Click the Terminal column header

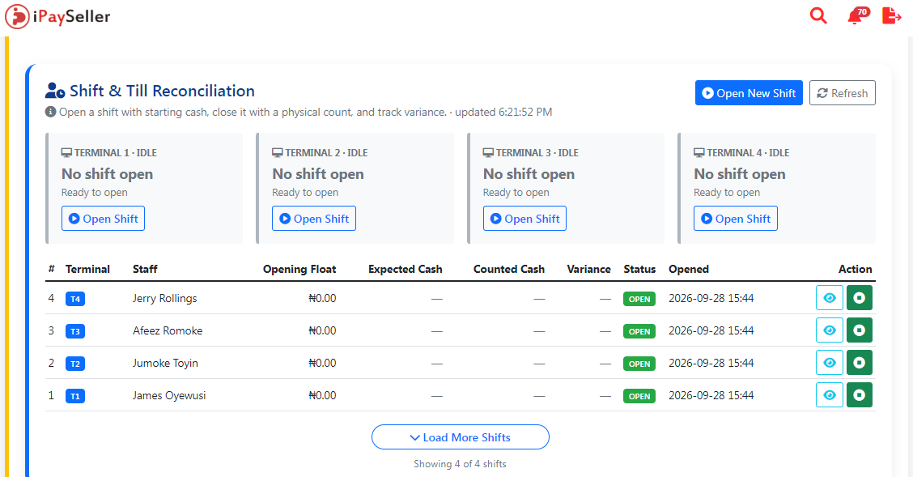pos(87,269)
